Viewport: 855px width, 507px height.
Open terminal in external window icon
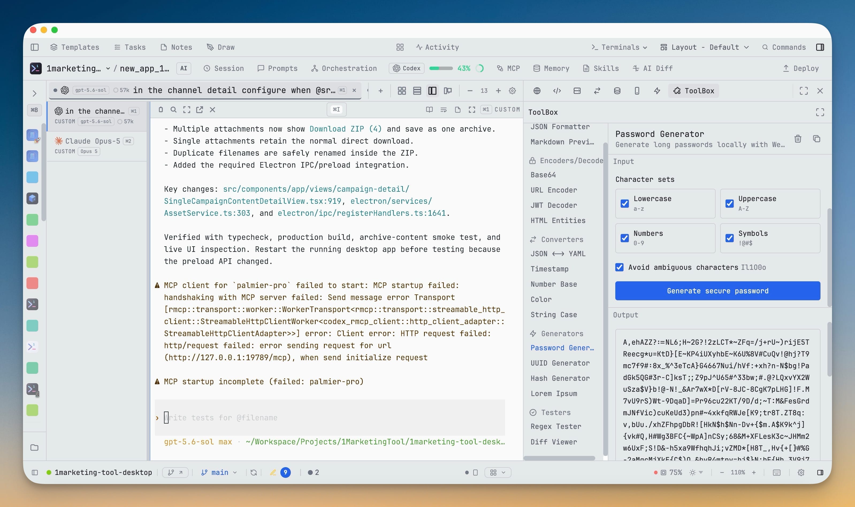pos(200,110)
